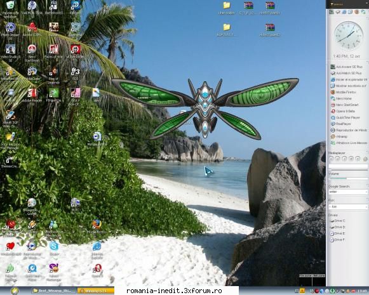Open the Adobe Reader desktop shortcut
The height and width of the screenshot is (295, 369).
click(32, 93)
